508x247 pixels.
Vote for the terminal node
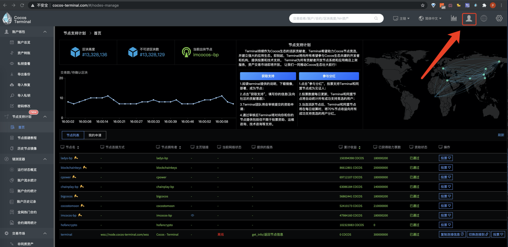pos(498,234)
